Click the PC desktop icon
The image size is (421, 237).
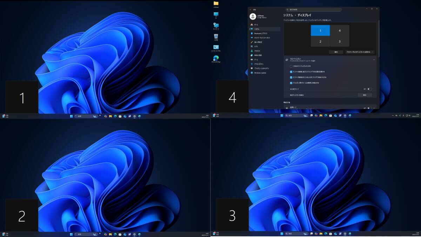pos(216,14)
